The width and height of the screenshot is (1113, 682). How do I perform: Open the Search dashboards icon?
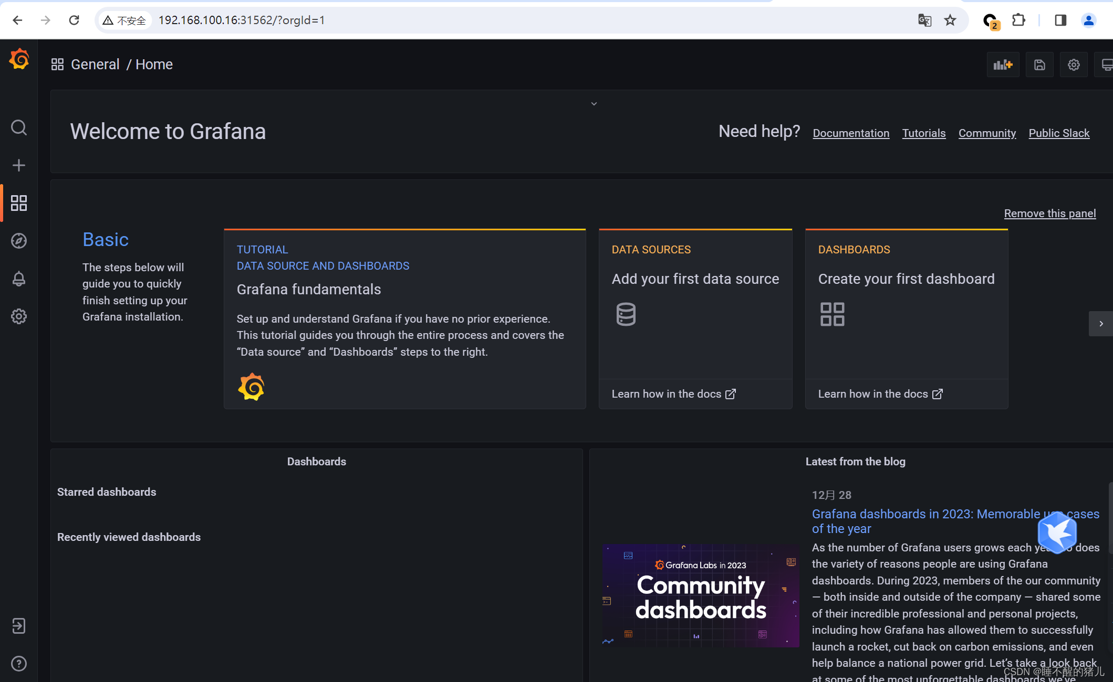coord(19,127)
